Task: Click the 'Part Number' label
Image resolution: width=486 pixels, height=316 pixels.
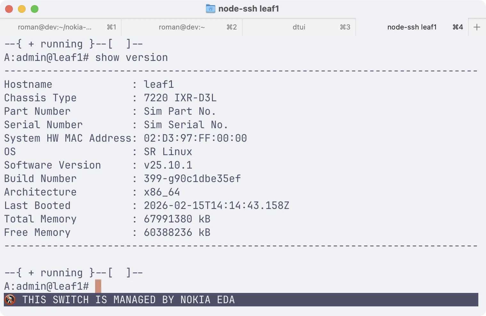Action: click(x=37, y=111)
